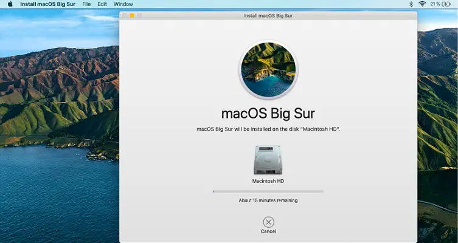Click the installed on disk description text
458x243 pixels.
[x=268, y=129]
